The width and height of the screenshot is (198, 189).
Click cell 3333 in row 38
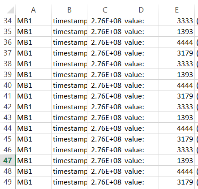176,64
